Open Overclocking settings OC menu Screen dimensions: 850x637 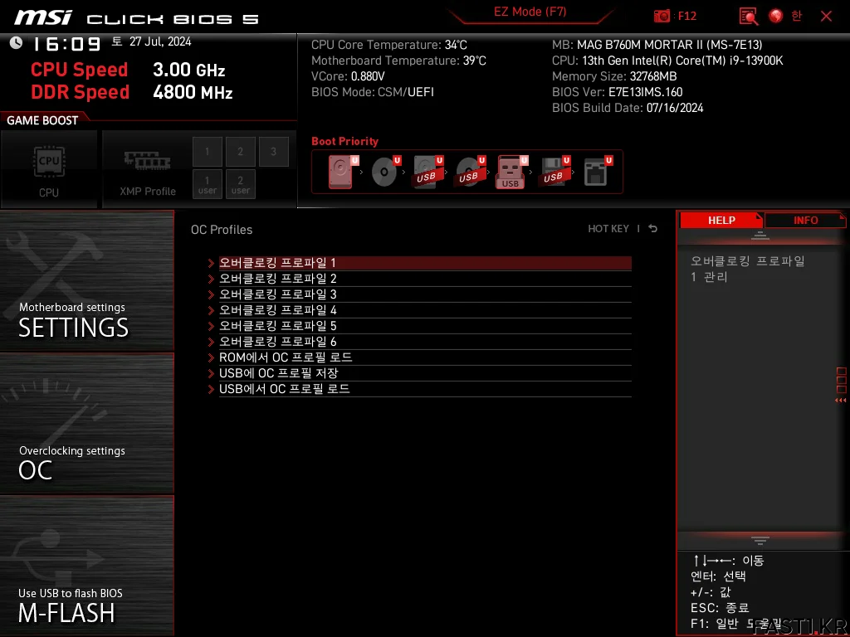click(x=86, y=424)
